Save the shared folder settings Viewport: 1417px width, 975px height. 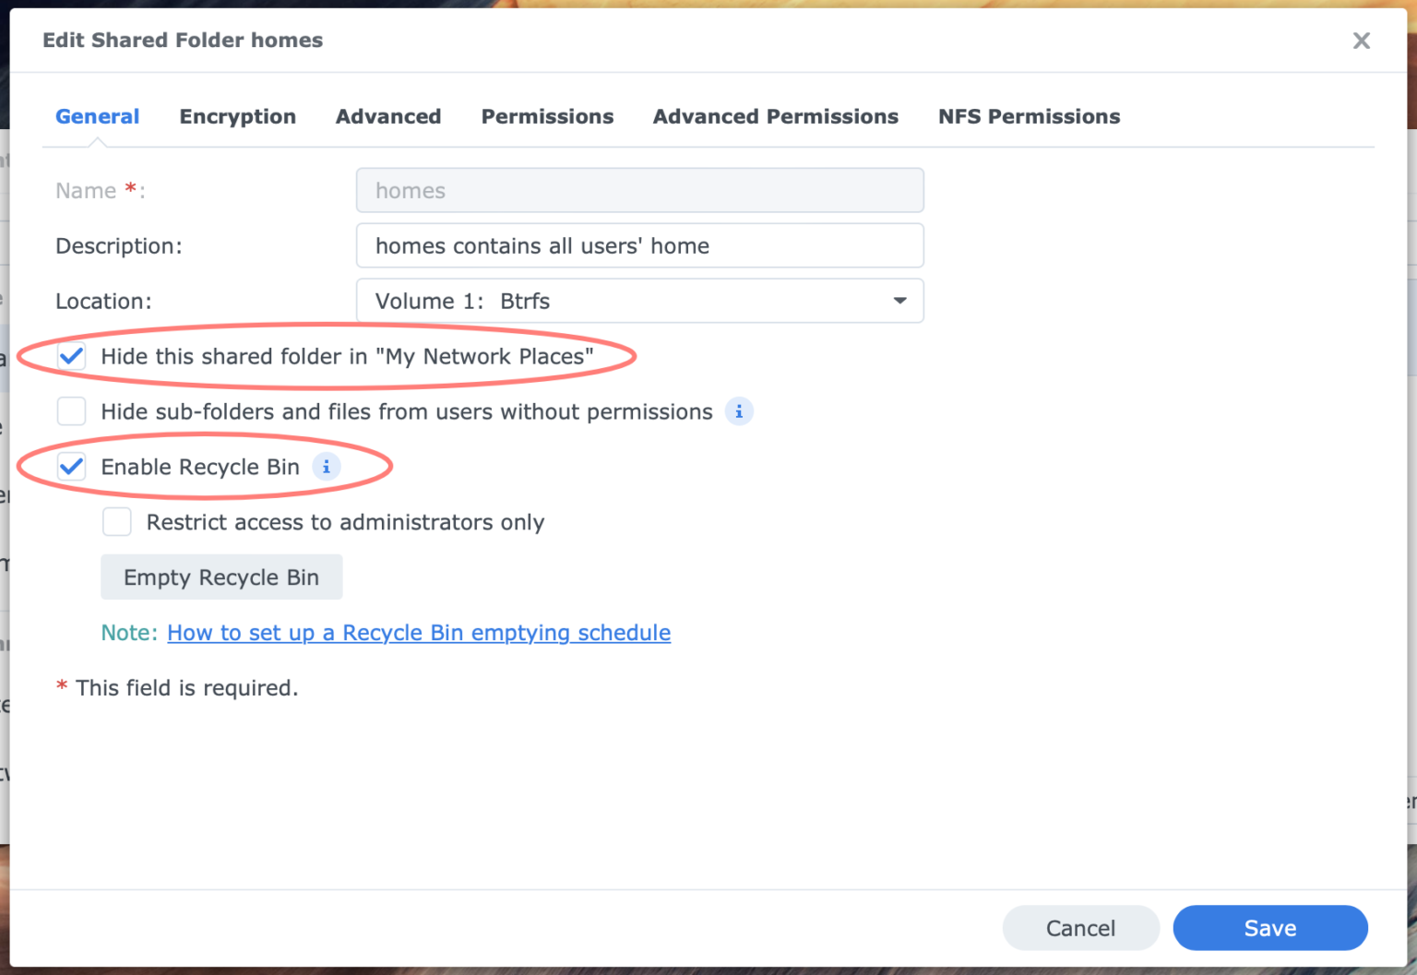(1270, 928)
